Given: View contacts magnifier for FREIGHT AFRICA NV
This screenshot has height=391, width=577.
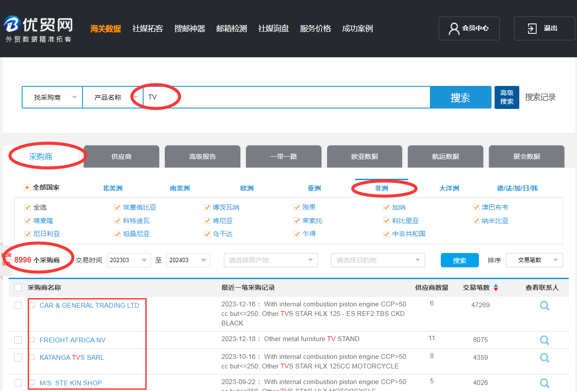Looking at the screenshot, I should click(544, 340).
